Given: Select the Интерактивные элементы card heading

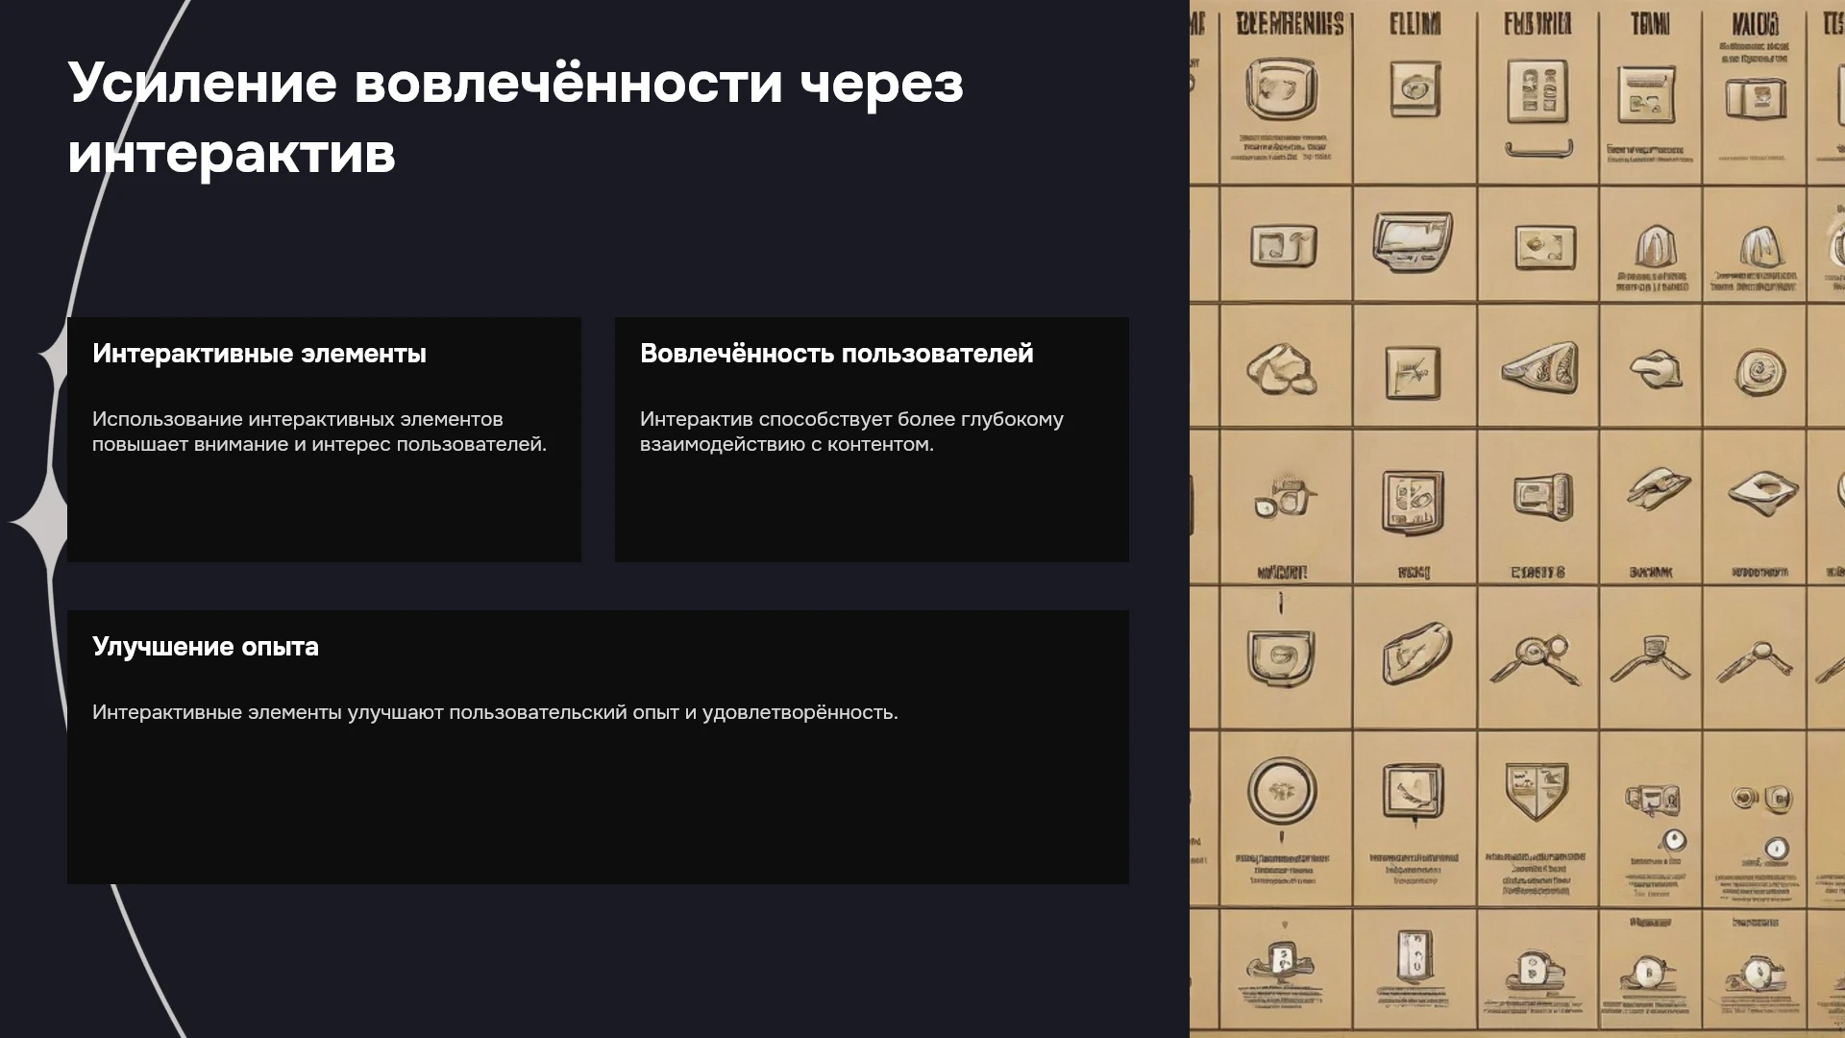Looking at the screenshot, I should pos(259,354).
